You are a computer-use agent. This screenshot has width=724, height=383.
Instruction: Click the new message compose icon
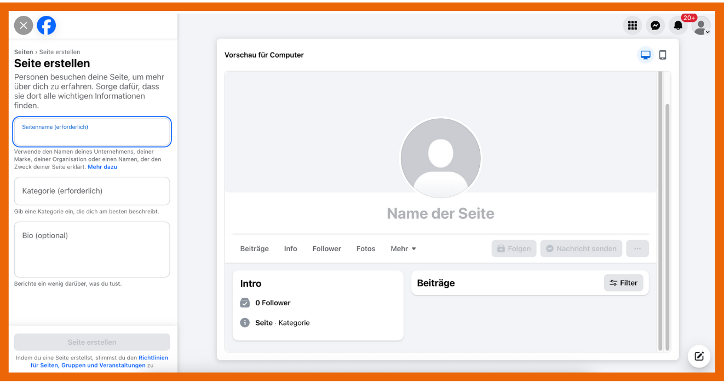click(699, 356)
